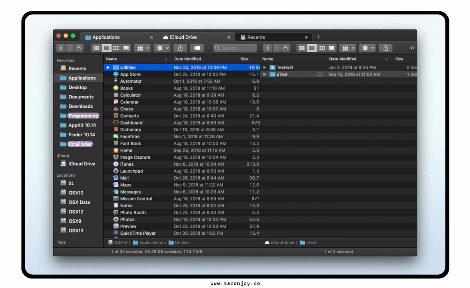Click the left pane Share button

tap(180, 48)
